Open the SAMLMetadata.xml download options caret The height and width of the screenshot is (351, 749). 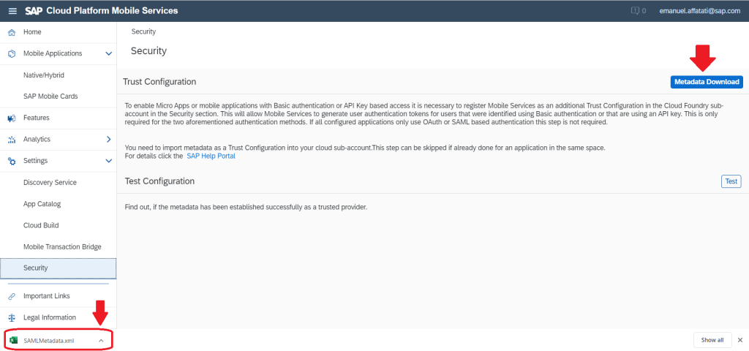[x=101, y=341]
